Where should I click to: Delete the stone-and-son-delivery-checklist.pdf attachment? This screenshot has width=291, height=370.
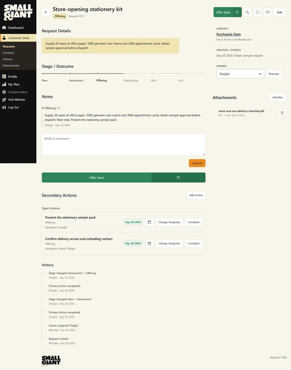(x=282, y=113)
